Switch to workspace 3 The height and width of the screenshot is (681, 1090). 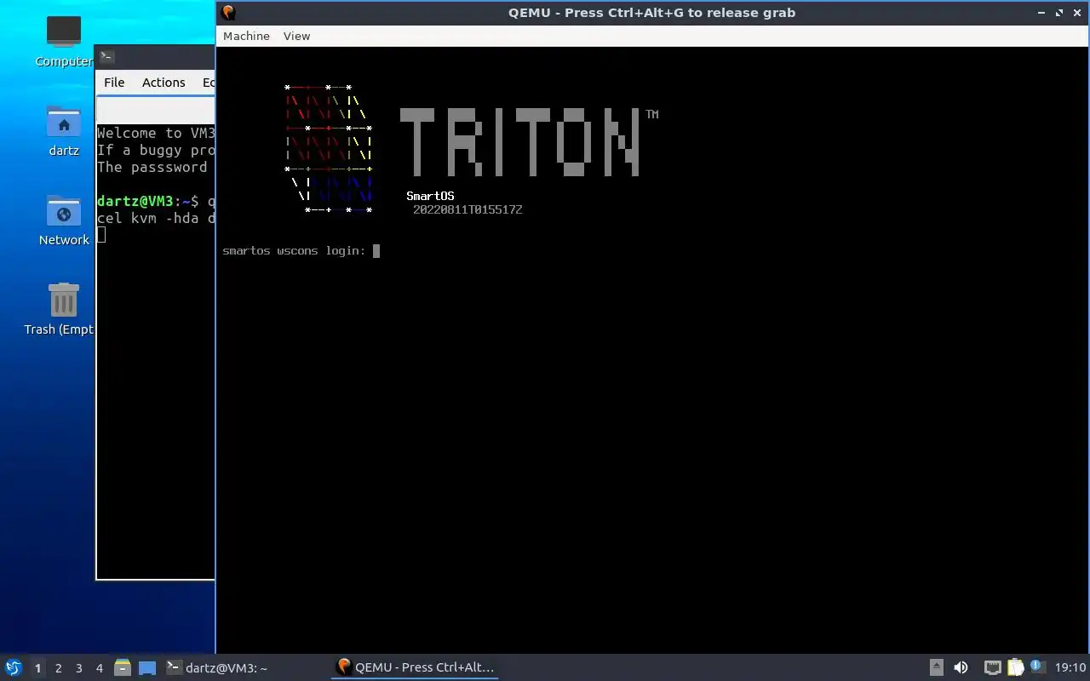pos(79,668)
